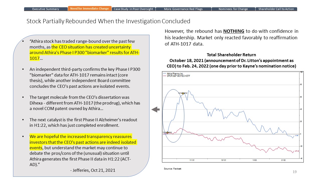Click the red -27.33 end value label
This screenshot has width=321, height=180.
point(296,151)
